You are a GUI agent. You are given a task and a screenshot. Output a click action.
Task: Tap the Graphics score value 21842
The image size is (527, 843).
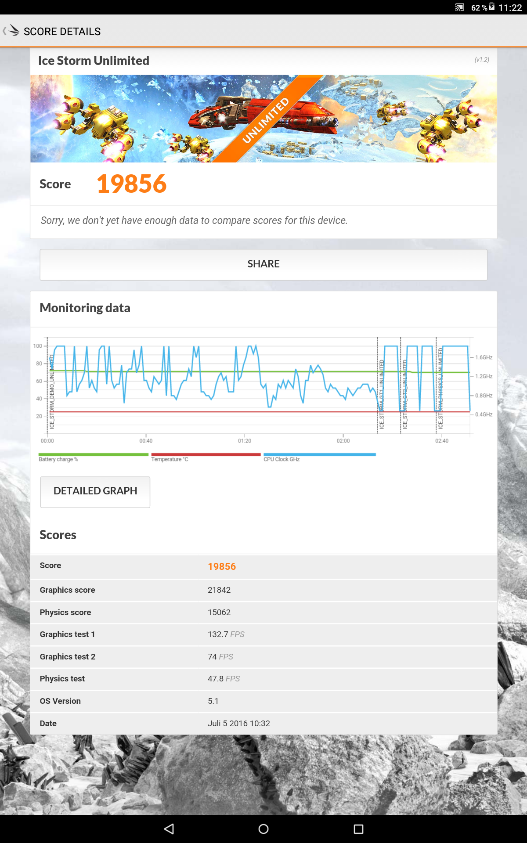tap(219, 590)
